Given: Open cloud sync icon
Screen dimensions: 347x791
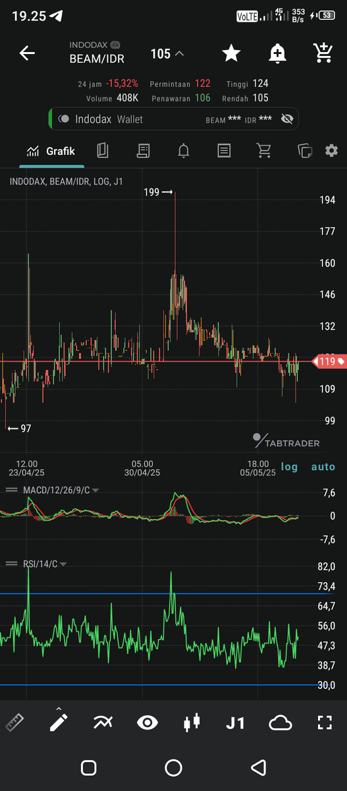Looking at the screenshot, I should pos(280,723).
